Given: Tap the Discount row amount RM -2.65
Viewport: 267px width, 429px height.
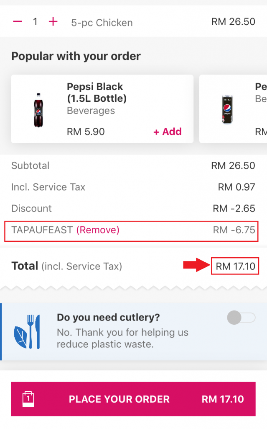Looking at the screenshot, I should (234, 209).
